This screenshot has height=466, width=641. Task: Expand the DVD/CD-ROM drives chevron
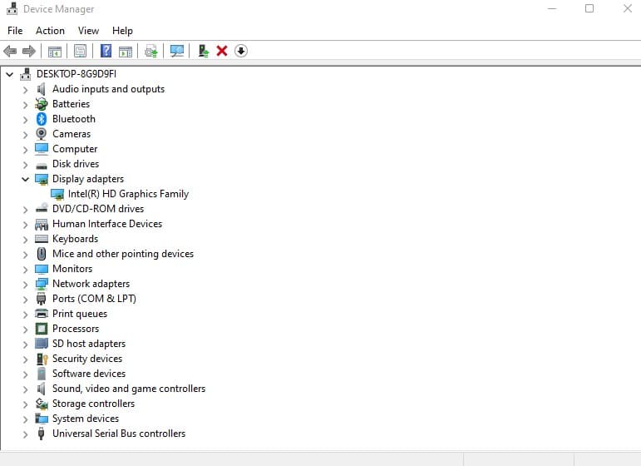coord(25,210)
